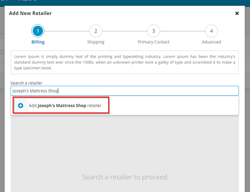Image resolution: width=250 pixels, height=192 pixels.
Task: Select step 1 Billing circle
Action: pyautogui.click(x=38, y=31)
